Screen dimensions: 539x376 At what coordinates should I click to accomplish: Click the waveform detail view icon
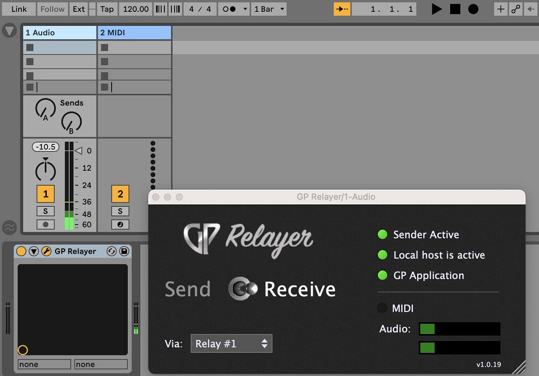coord(9,227)
